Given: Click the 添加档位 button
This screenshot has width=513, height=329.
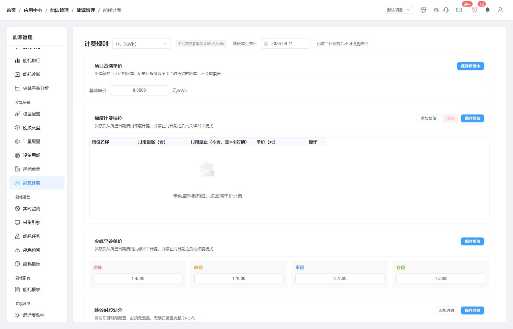Looking at the screenshot, I should click(428, 118).
